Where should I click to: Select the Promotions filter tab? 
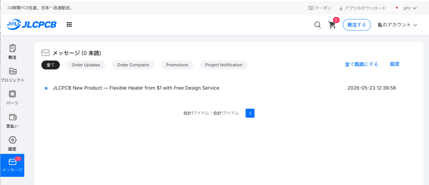click(177, 65)
